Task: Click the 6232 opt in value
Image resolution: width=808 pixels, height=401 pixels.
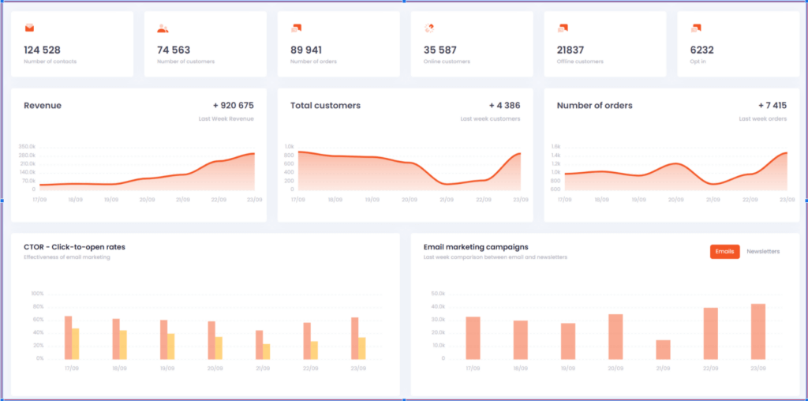Action: [x=701, y=50]
